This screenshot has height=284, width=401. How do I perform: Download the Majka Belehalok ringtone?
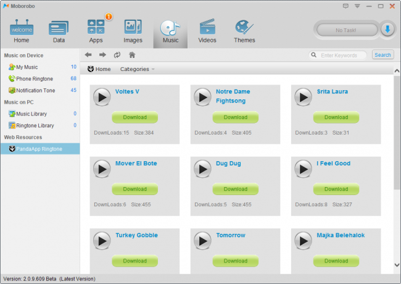336,261
